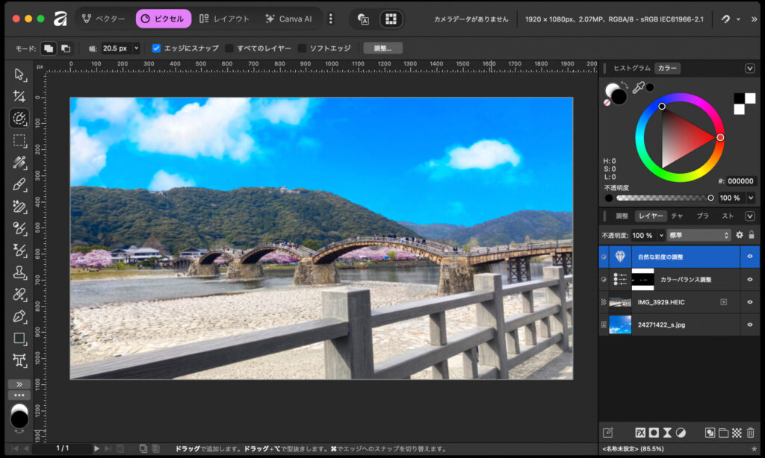Open the 標準 blend mode dropdown
The image size is (765, 458).
pos(699,235)
